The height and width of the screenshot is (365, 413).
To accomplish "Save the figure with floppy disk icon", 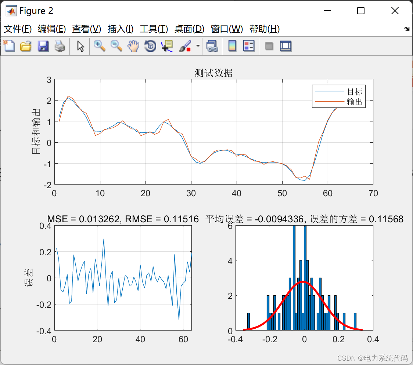I will point(43,46).
